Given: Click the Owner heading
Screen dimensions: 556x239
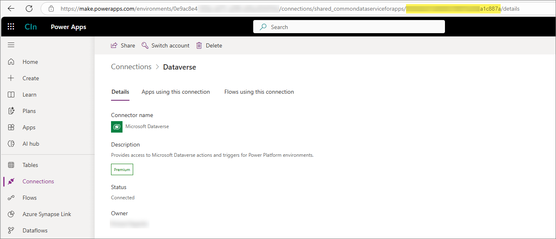Looking at the screenshot, I should [119, 213].
